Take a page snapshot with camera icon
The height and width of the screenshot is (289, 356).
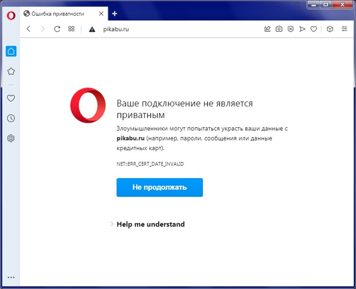[x=279, y=29]
